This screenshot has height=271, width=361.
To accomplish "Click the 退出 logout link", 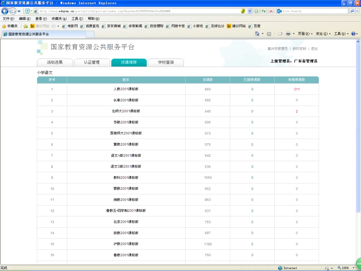I will click(314, 49).
